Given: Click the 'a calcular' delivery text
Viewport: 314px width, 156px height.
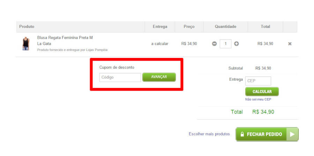Looking at the screenshot, I should 160,44.
